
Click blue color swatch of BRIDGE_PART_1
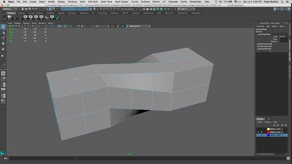(x=268, y=135)
